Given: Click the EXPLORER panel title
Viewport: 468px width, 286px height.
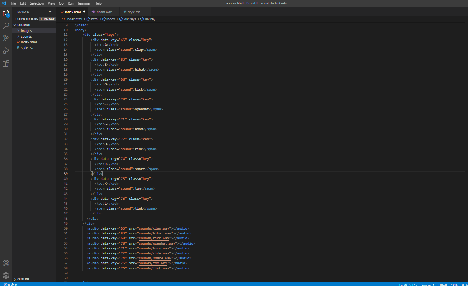Looking at the screenshot, I should [x=24, y=12].
